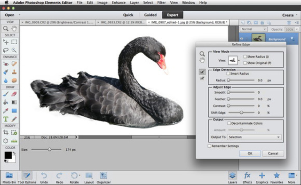Open the View mode dropdown in Refine Edge
The image size is (301, 185).
pyautogui.click(x=239, y=60)
